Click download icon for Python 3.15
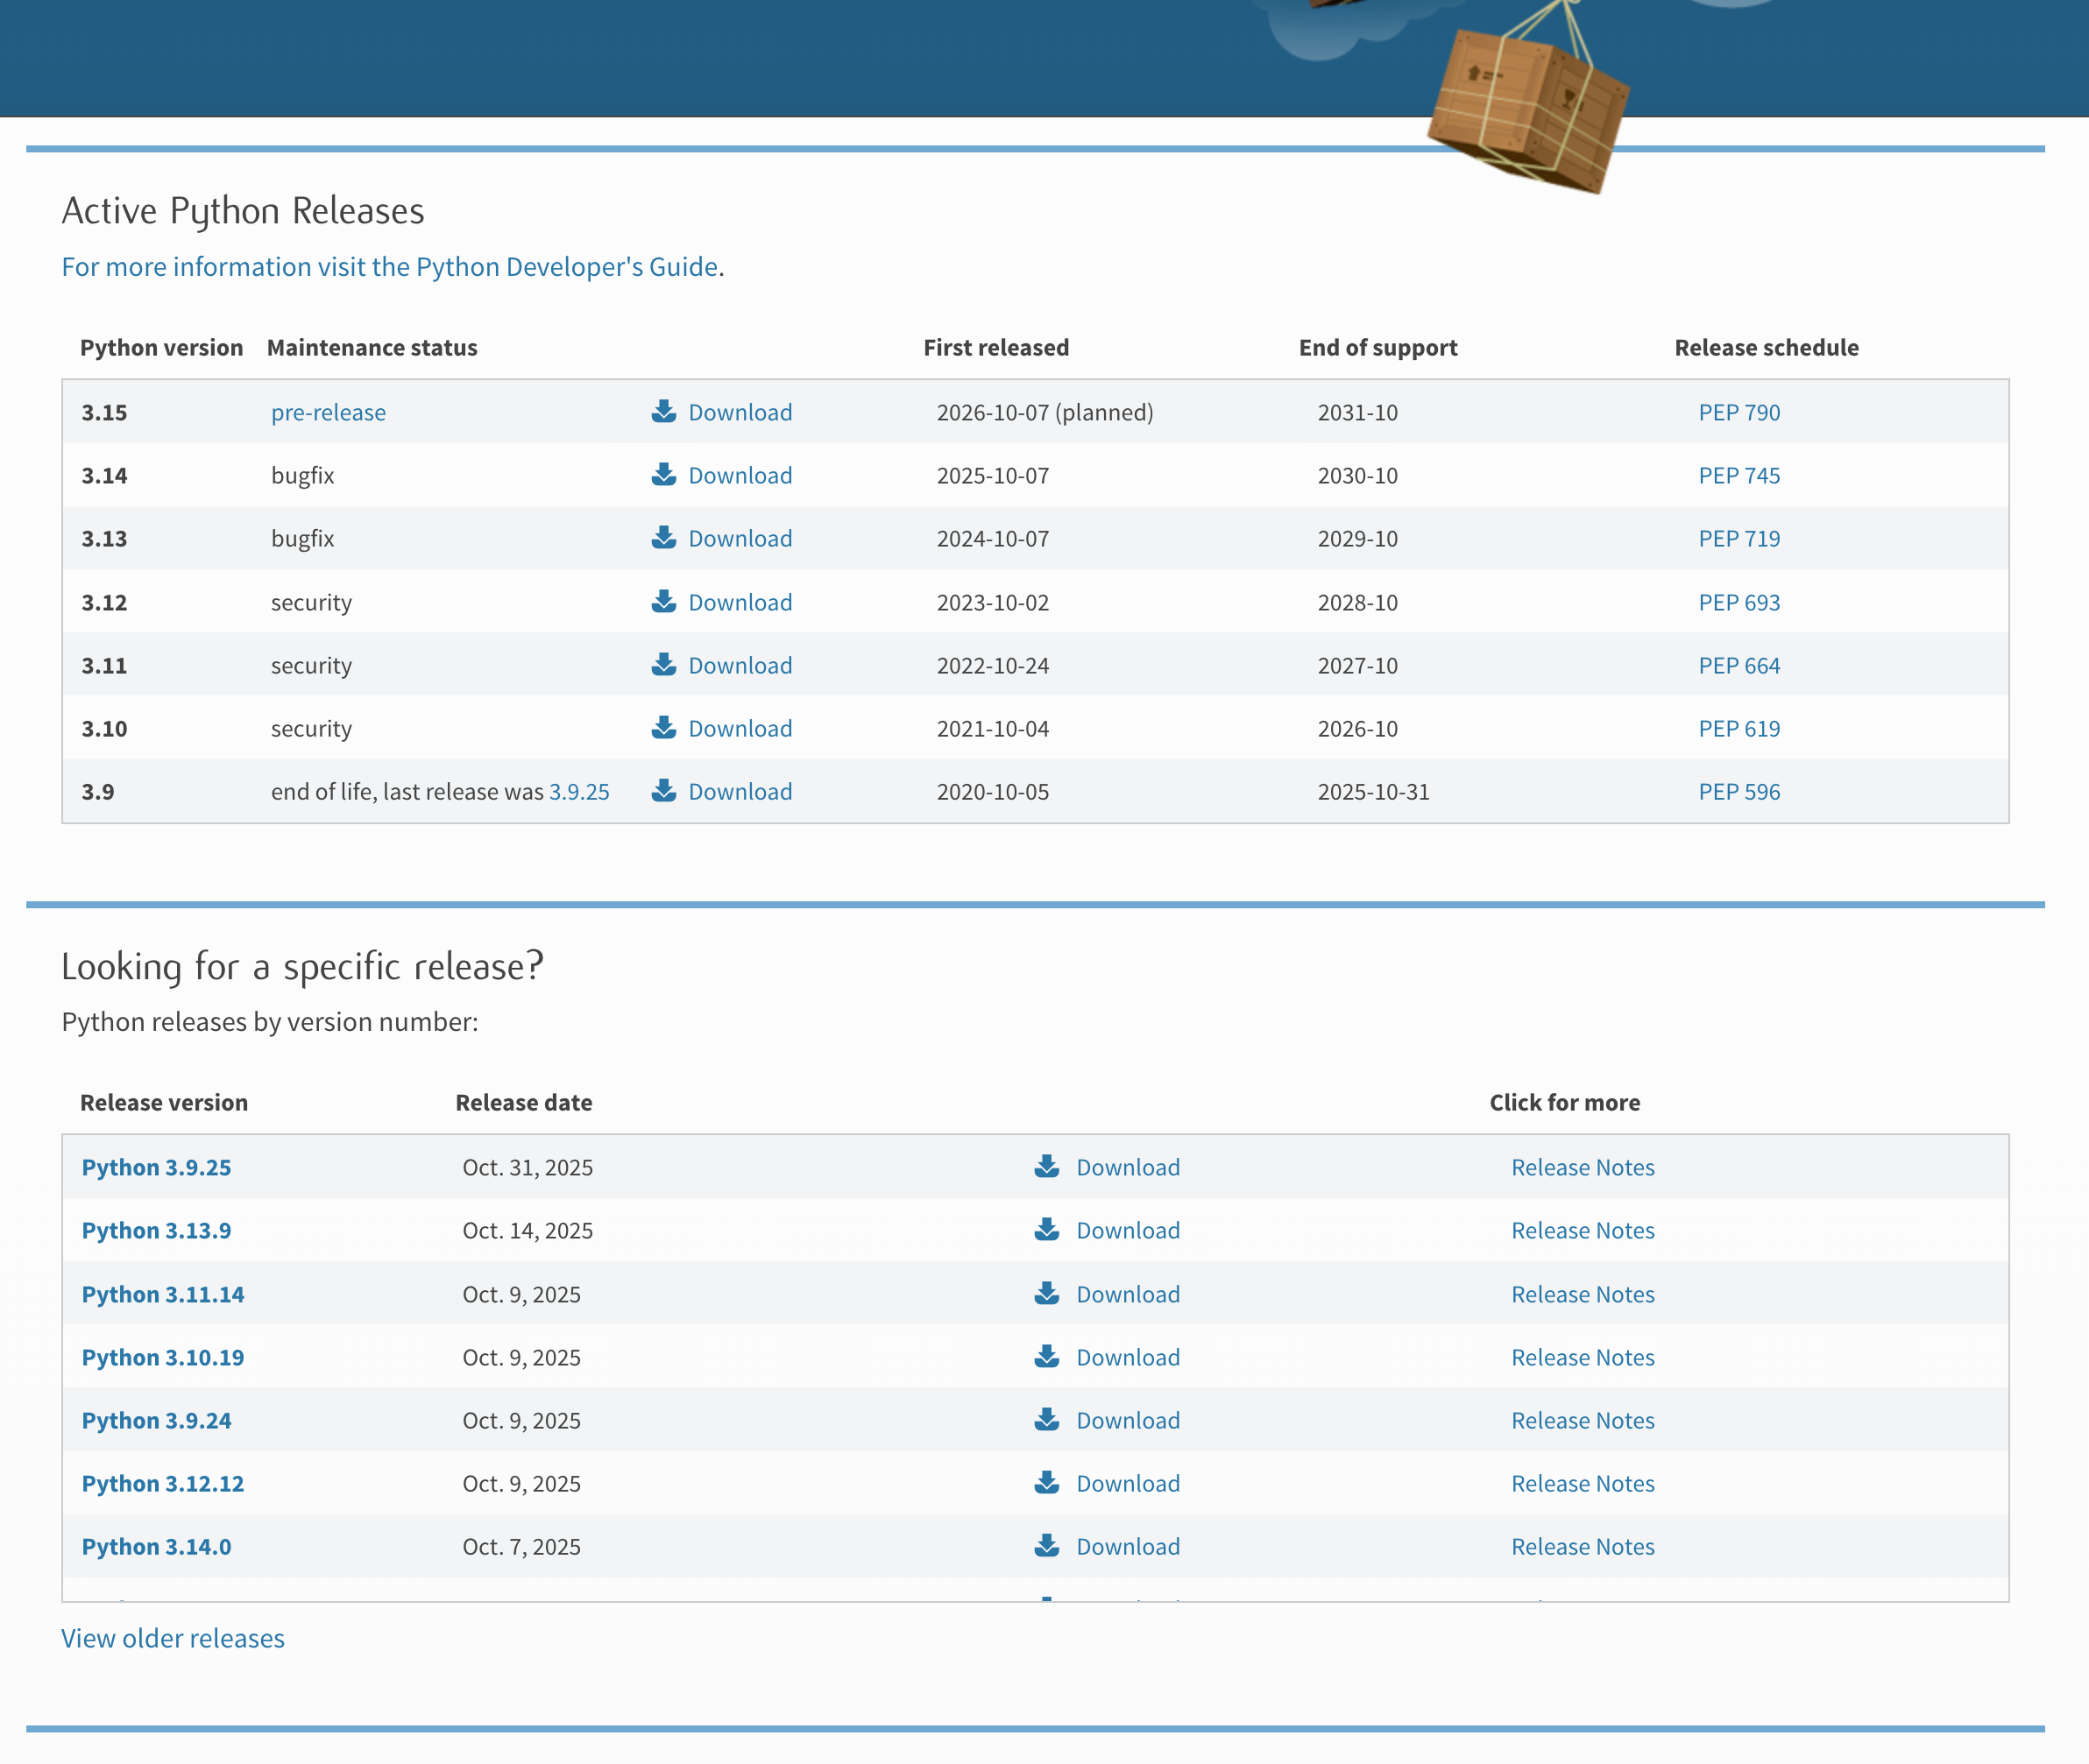Screen dimensions: 2089x1764 [663, 411]
